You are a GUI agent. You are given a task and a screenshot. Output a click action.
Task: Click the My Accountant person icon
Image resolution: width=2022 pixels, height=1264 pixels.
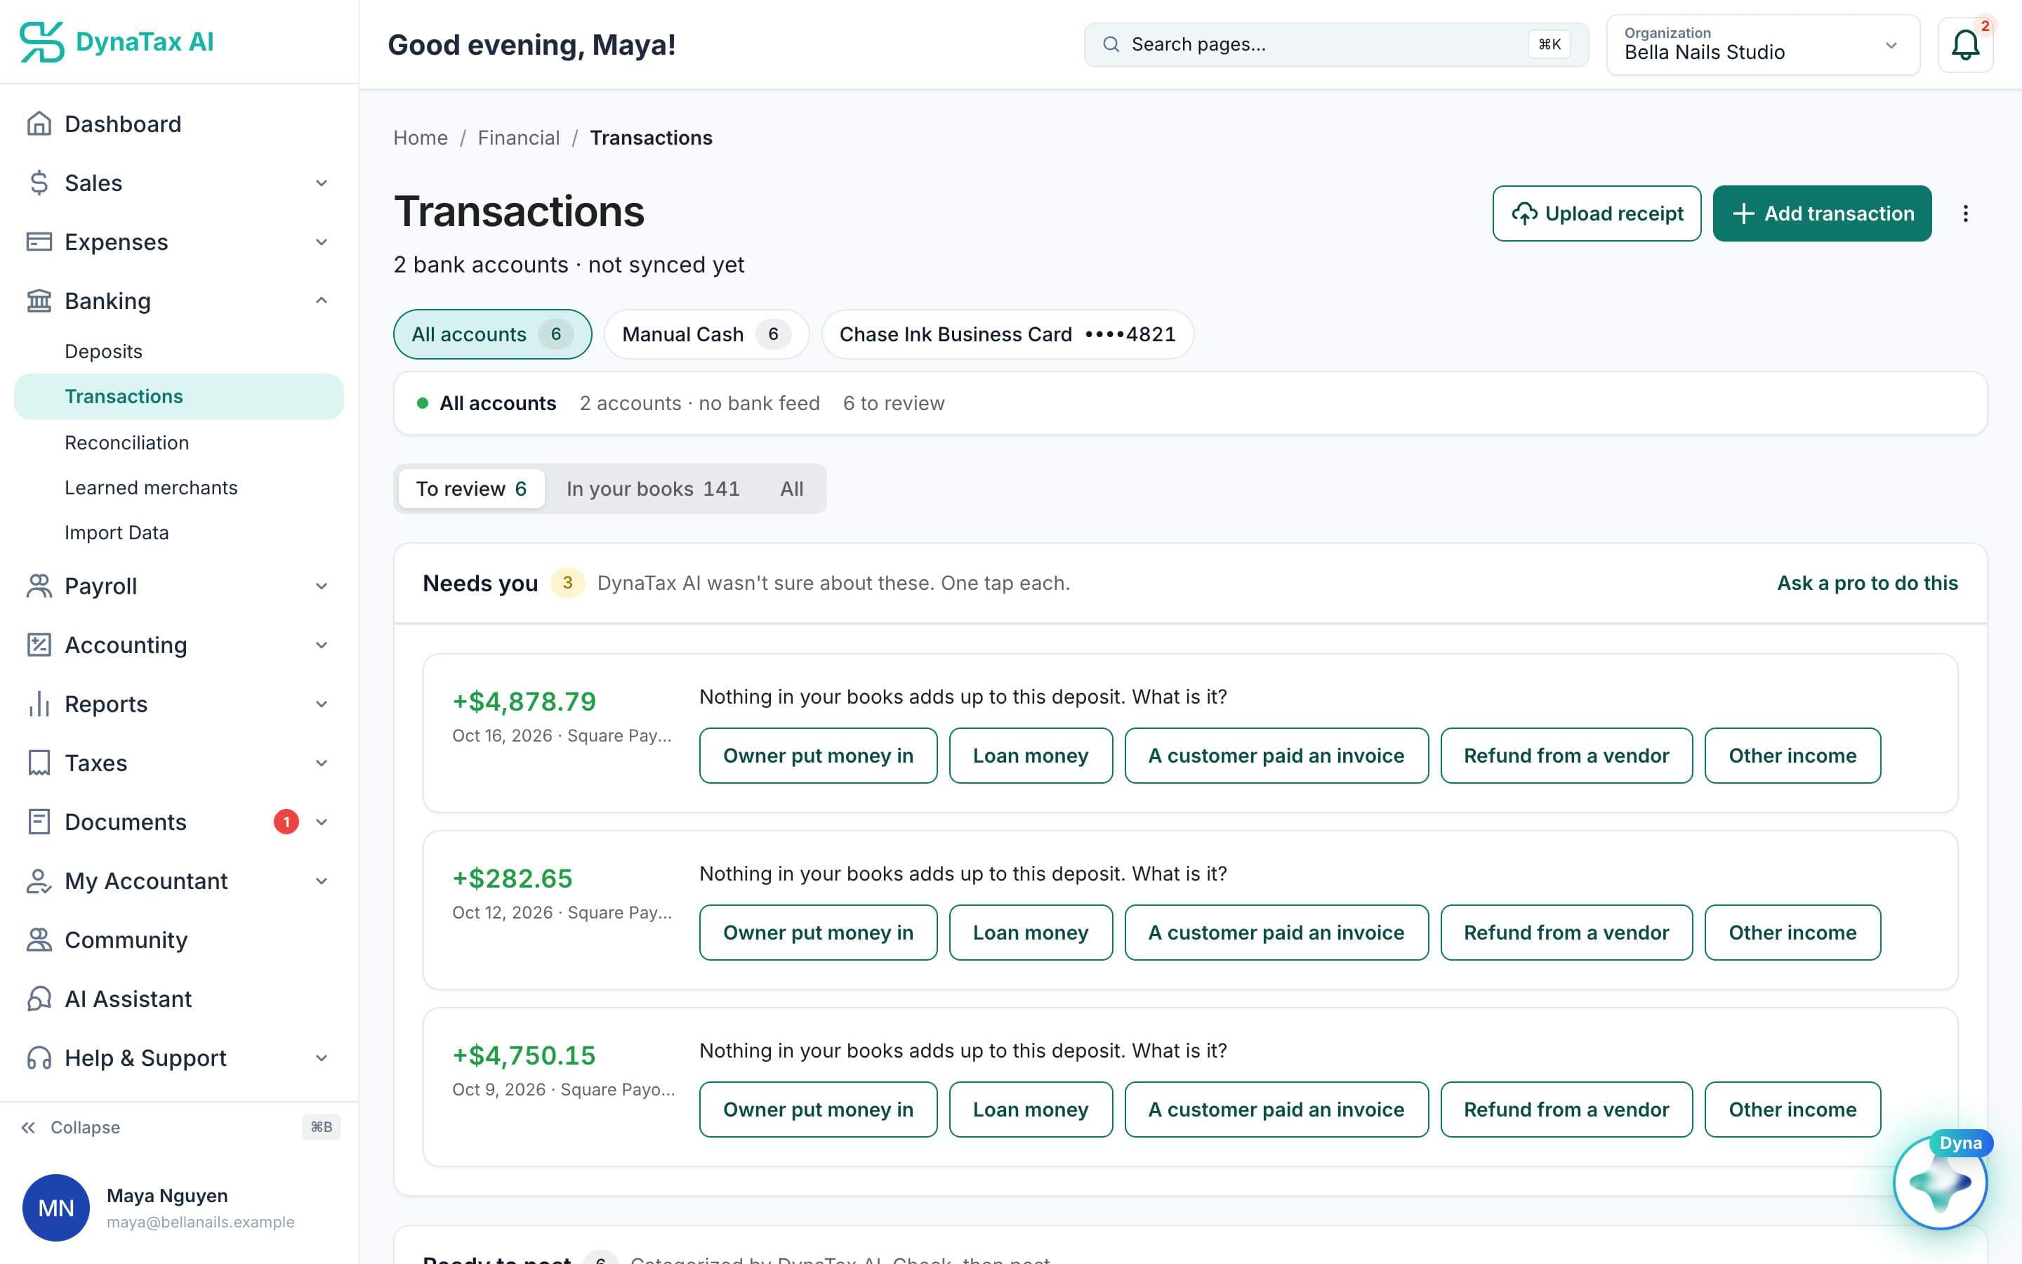(39, 881)
